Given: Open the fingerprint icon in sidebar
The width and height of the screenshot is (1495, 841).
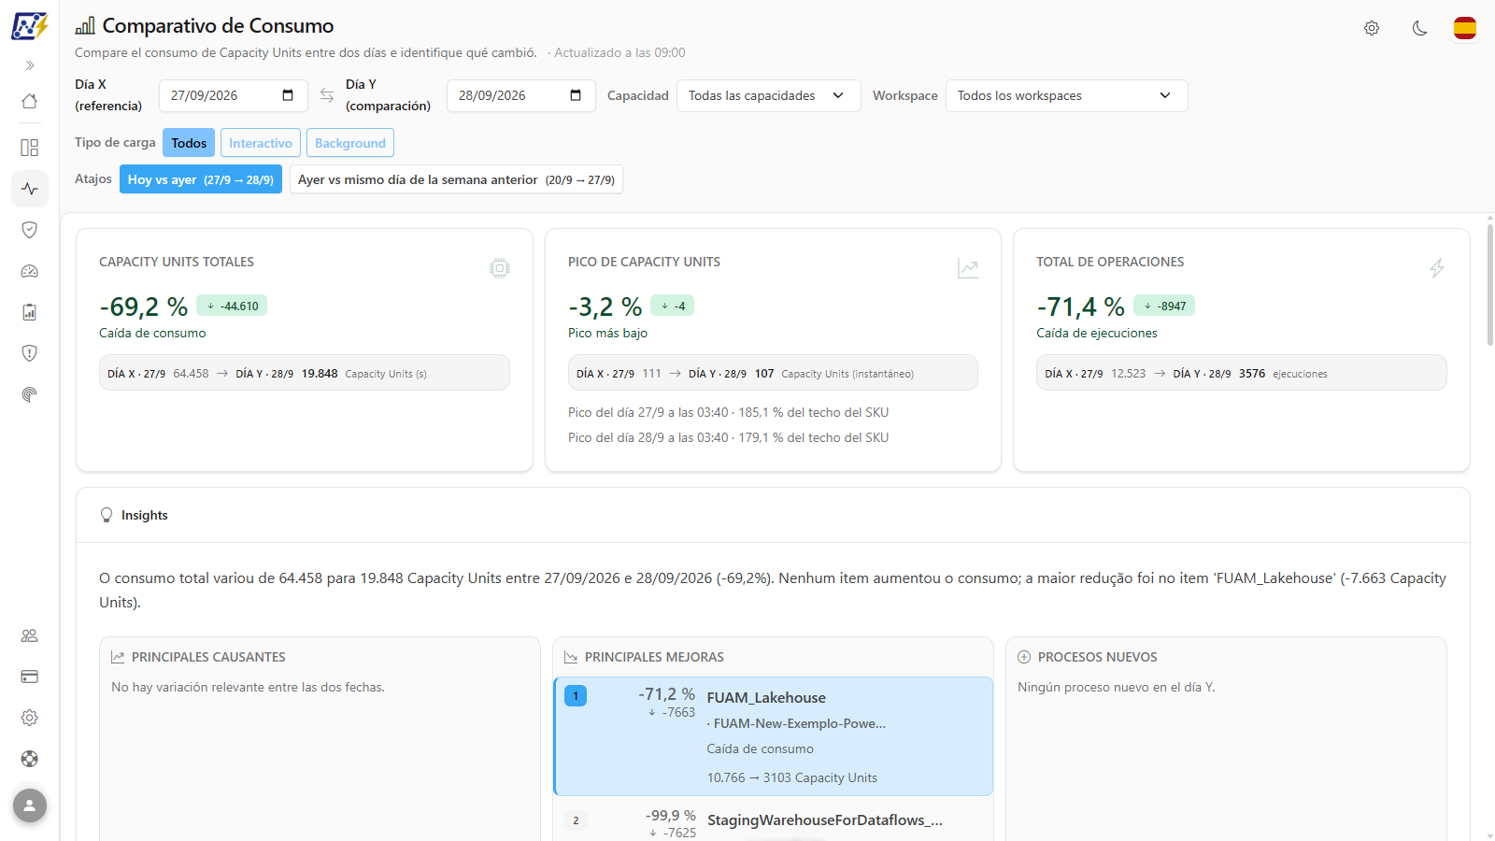Looking at the screenshot, I should [30, 394].
